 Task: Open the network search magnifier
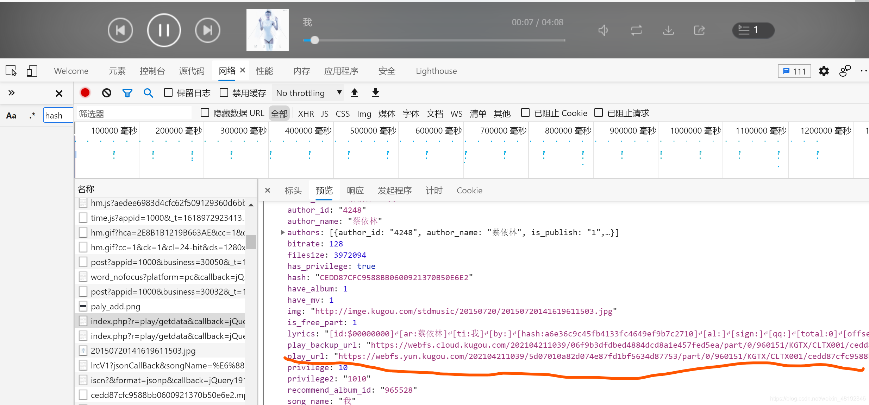tap(149, 93)
